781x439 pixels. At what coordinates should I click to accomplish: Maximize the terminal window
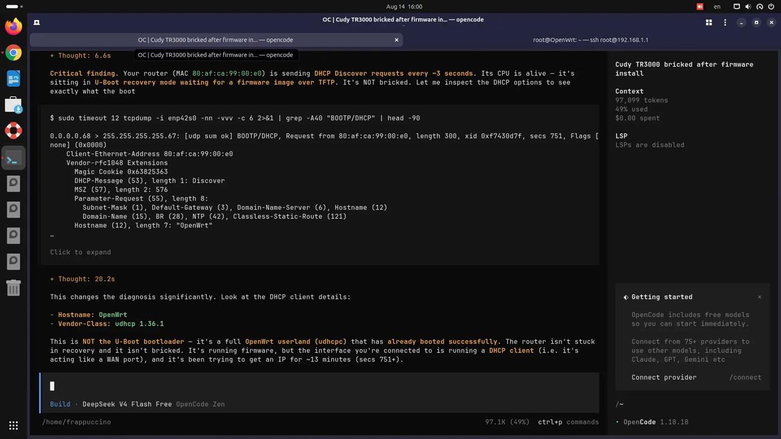757,23
